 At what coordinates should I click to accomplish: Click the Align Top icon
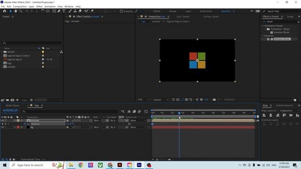click(284, 115)
